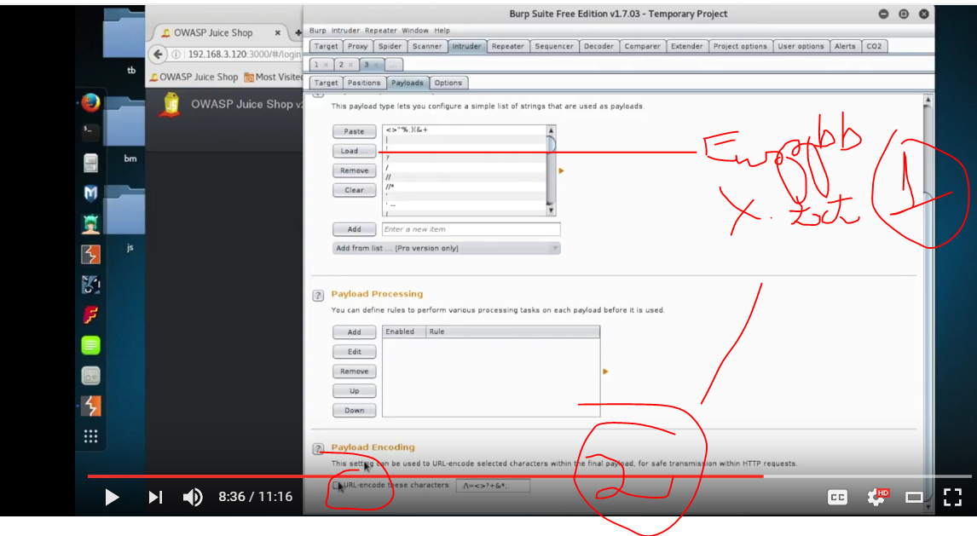977x536 pixels.
Task: Launch Firefox from the dock
Action: (x=90, y=102)
